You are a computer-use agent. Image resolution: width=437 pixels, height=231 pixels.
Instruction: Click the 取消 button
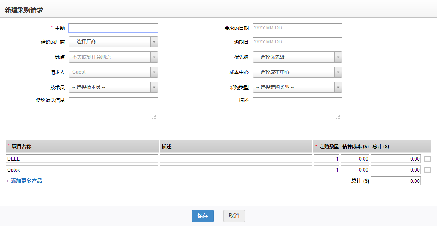(x=234, y=216)
